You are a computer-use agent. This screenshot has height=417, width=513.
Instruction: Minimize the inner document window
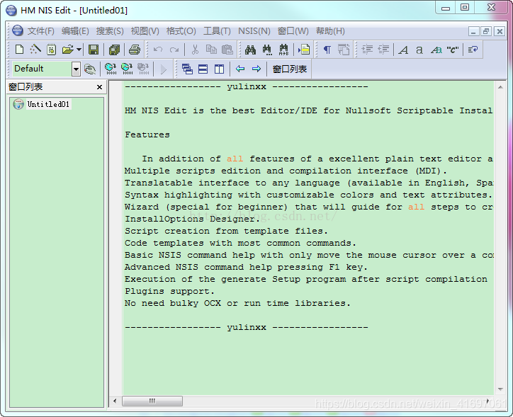[x=473, y=31]
